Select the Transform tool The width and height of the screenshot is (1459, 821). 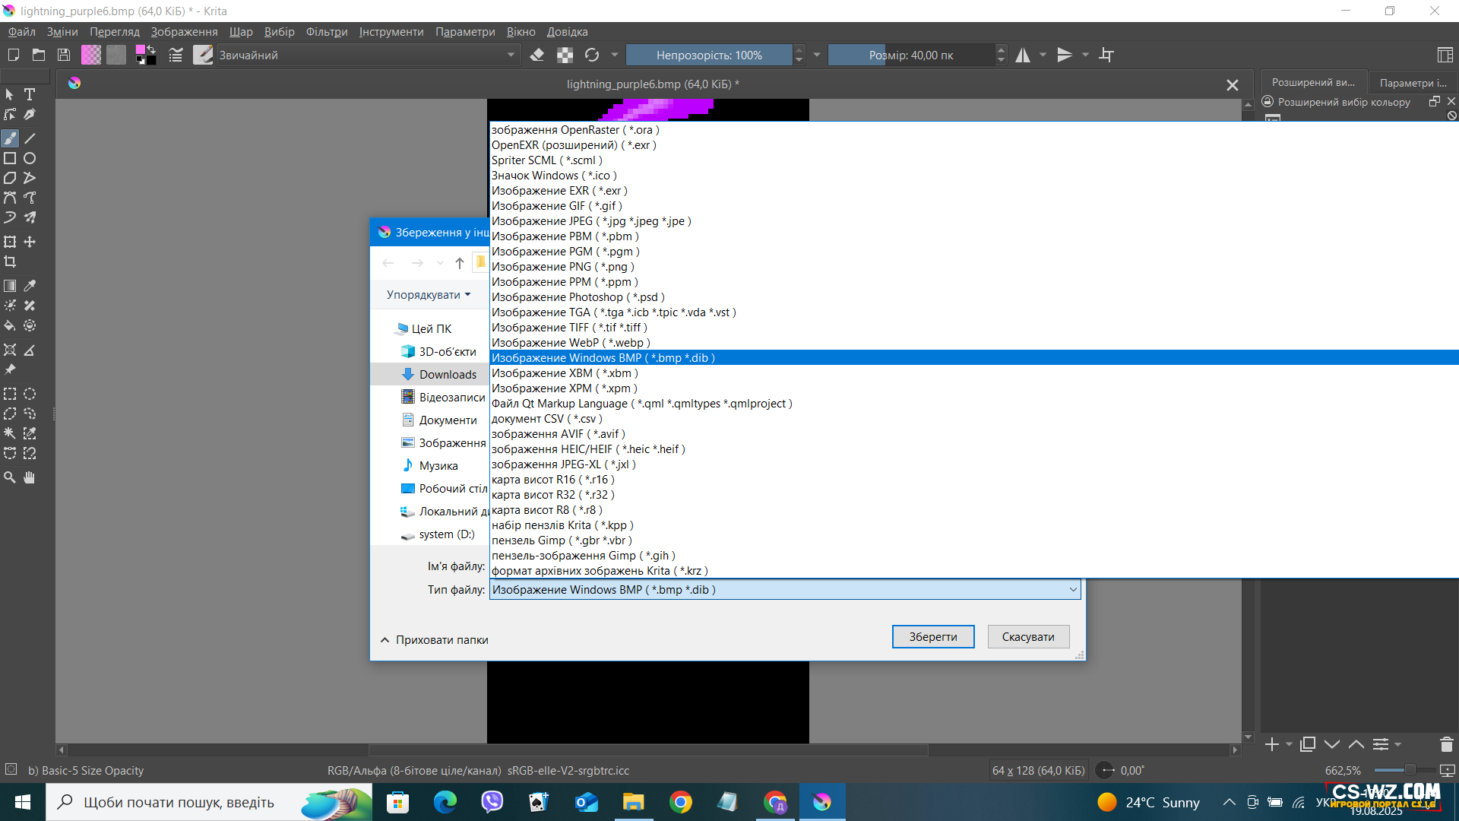[10, 242]
